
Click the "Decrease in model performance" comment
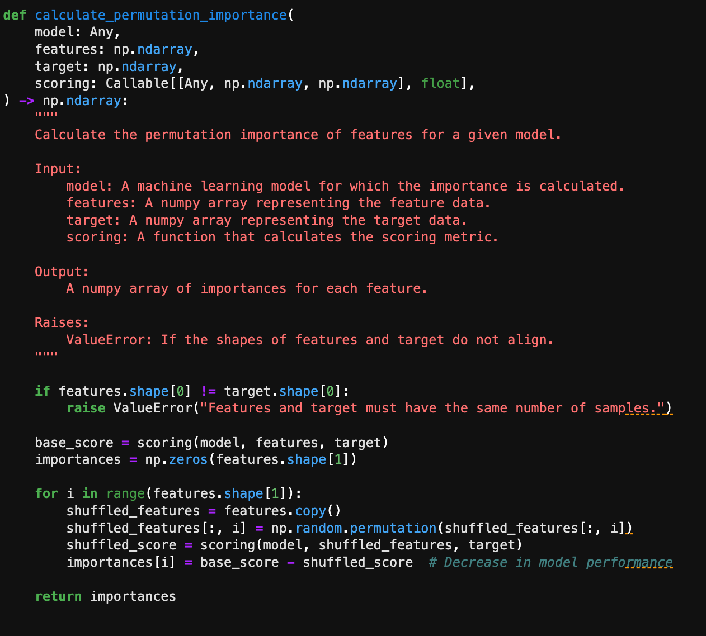(550, 562)
